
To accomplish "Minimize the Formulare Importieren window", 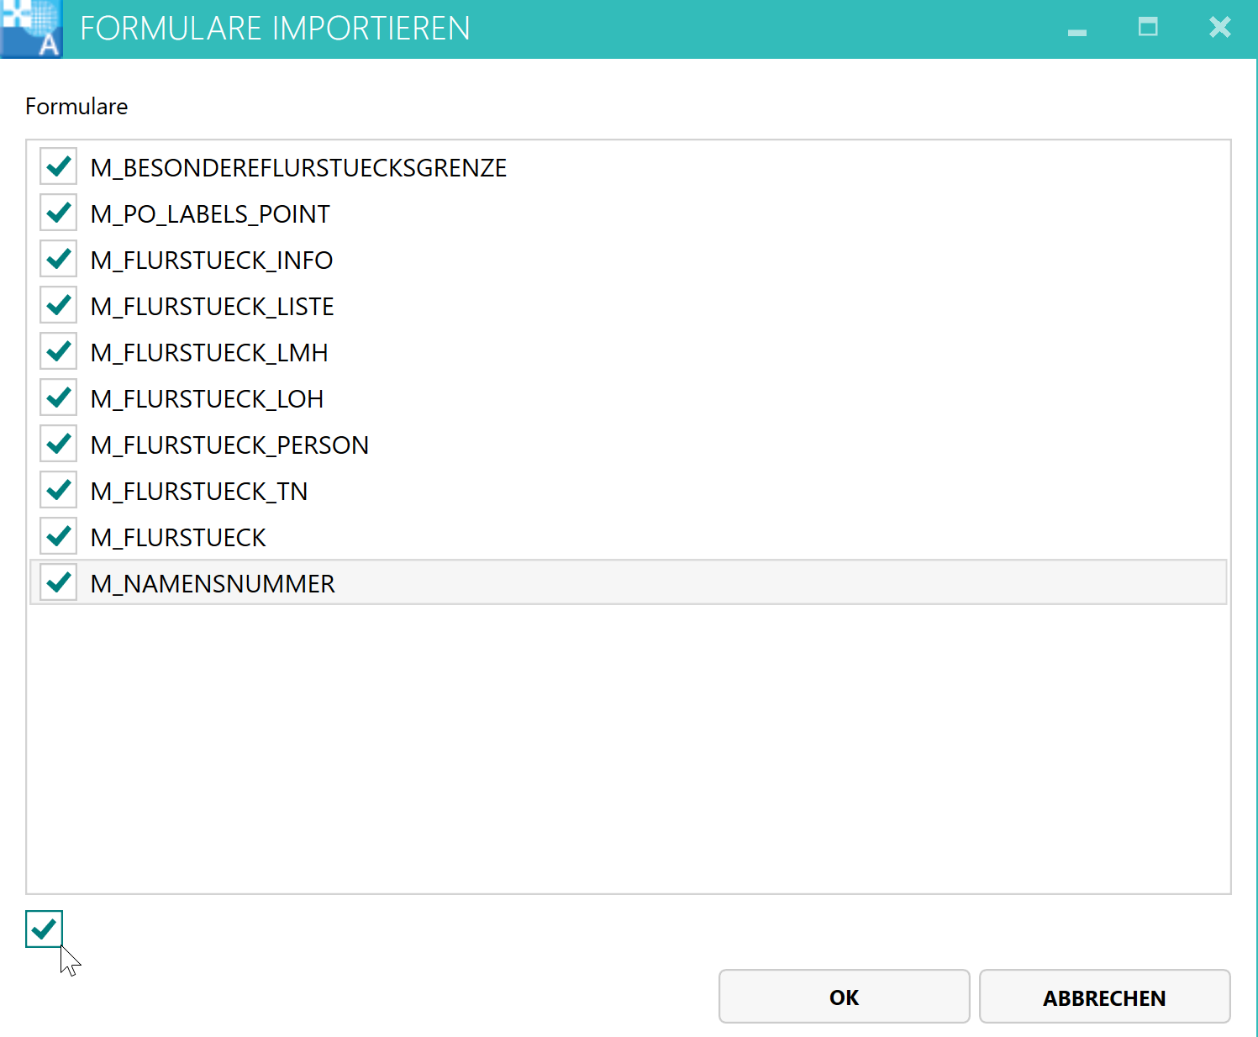I will 1076,30.
